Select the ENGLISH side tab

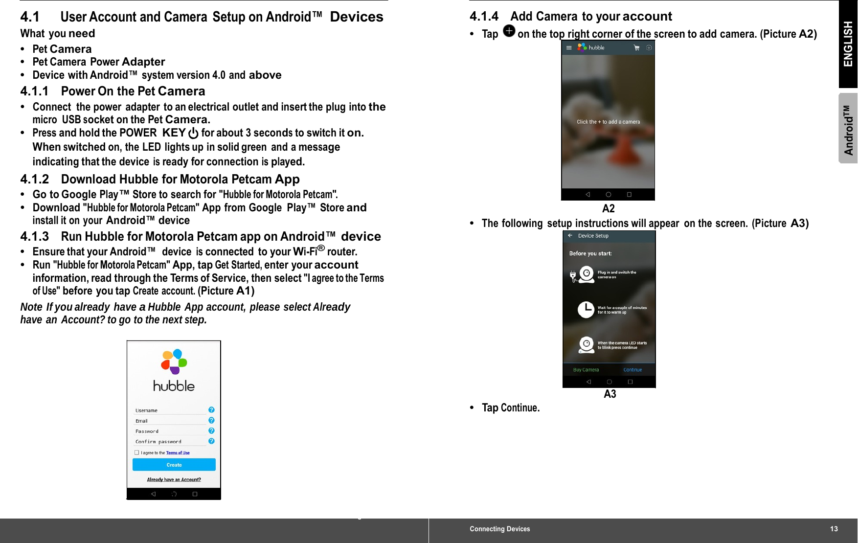click(848, 44)
